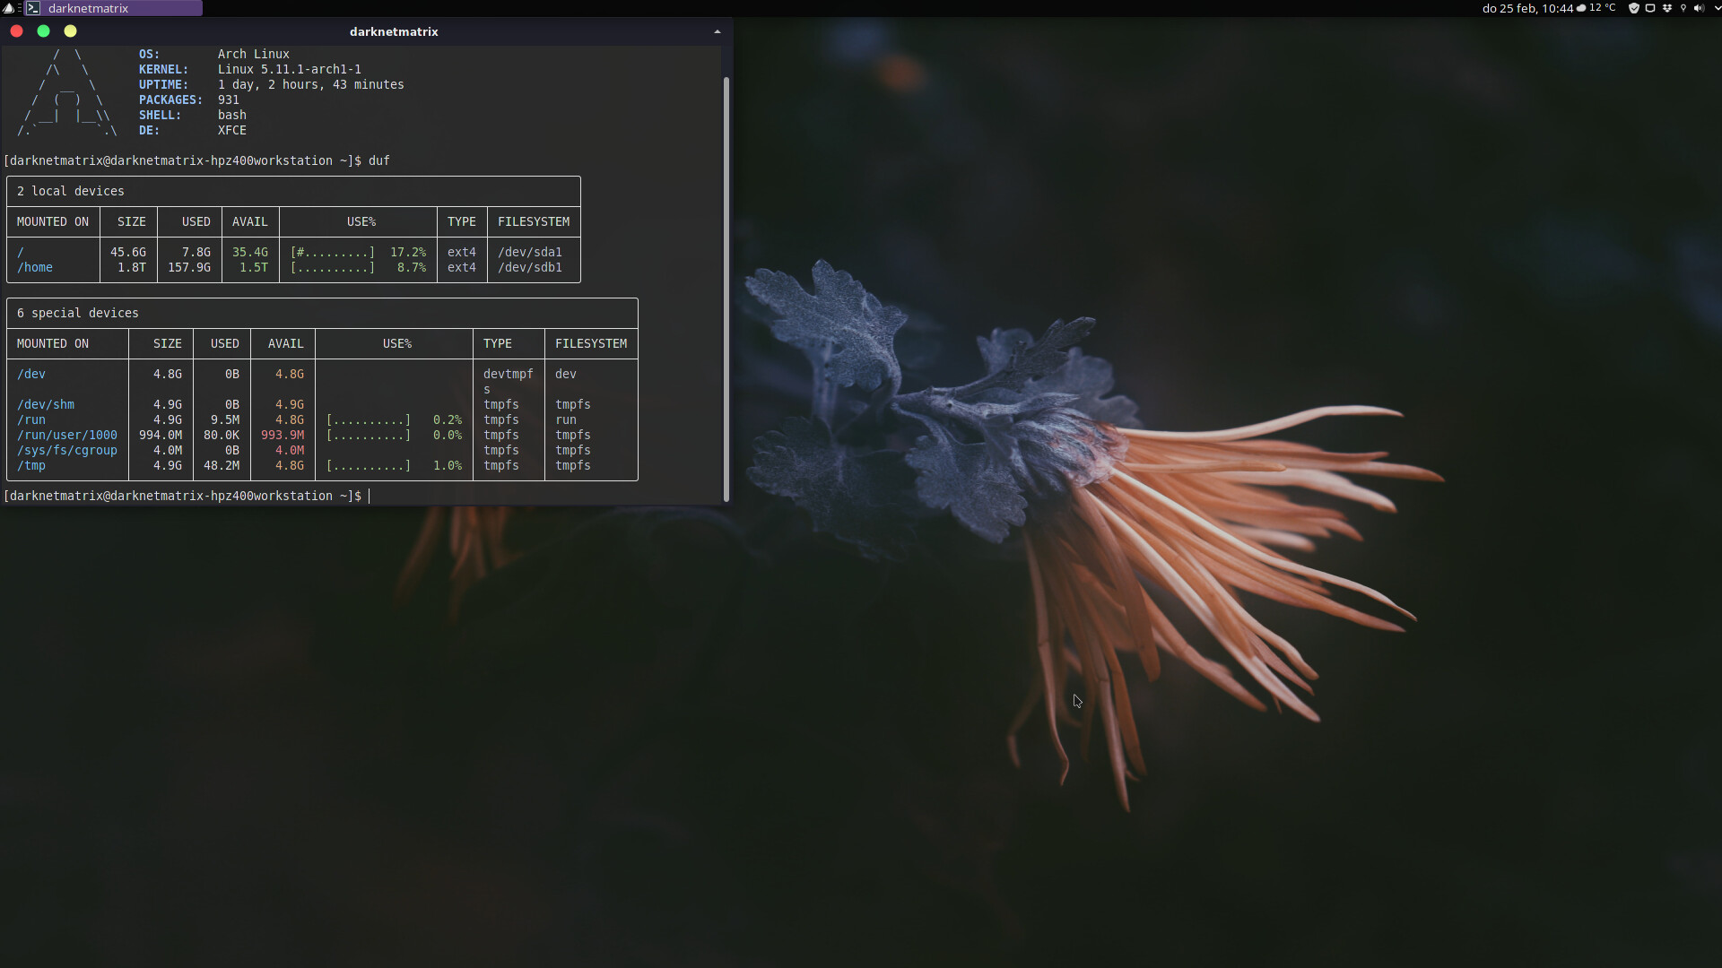1722x968 pixels.
Task: Open the weather cloud icon in panel
Action: click(1581, 8)
